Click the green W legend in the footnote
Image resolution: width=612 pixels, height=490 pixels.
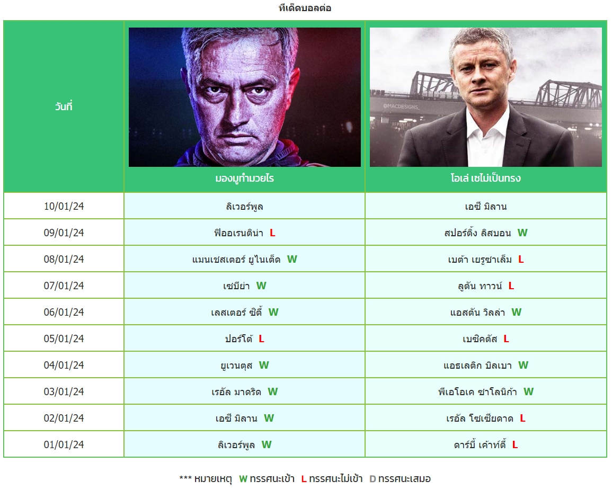click(243, 479)
